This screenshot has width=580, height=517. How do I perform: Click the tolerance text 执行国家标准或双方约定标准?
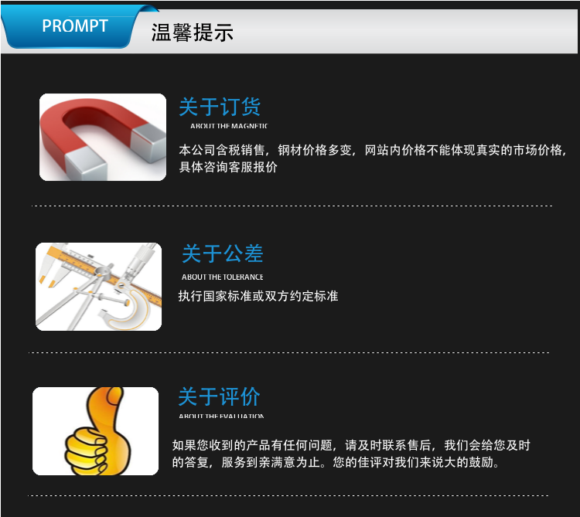[x=258, y=296]
